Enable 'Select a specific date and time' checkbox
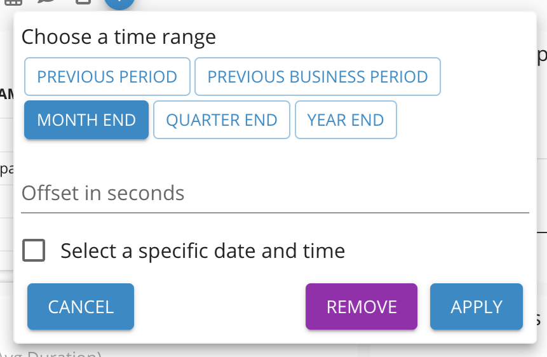This screenshot has width=547, height=357. [x=34, y=250]
